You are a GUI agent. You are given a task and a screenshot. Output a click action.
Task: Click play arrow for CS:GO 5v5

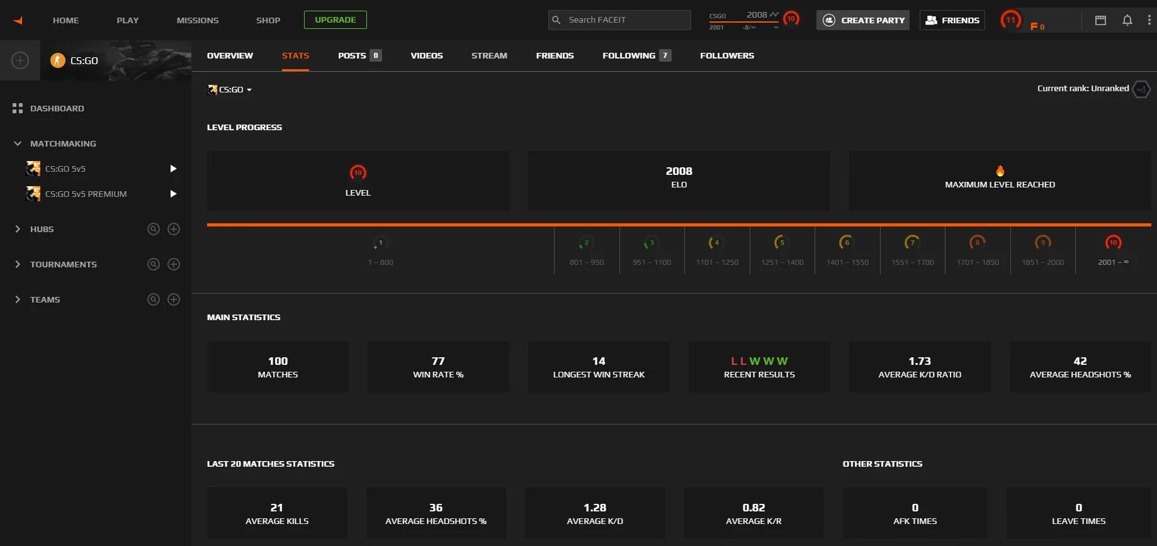pos(173,169)
